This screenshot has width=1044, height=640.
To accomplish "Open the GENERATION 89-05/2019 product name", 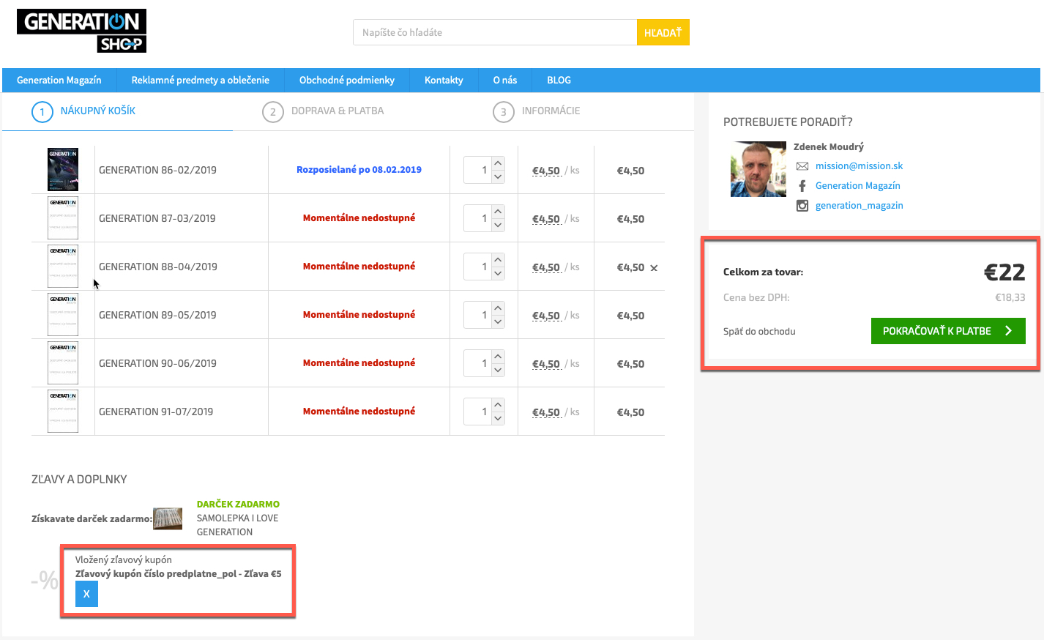I will [157, 316].
